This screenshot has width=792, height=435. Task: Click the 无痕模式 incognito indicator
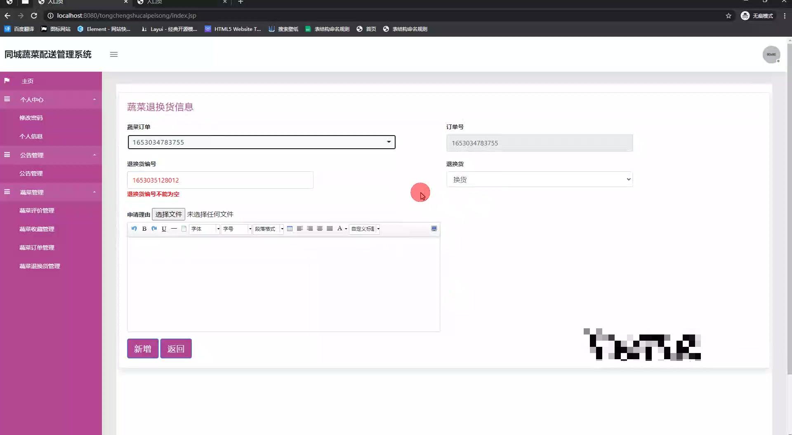757,16
